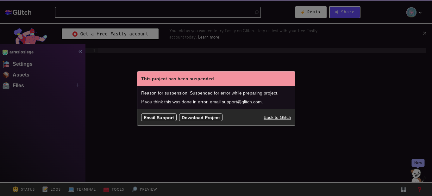Open the Terminal
The height and width of the screenshot is (196, 432).
tap(82, 189)
